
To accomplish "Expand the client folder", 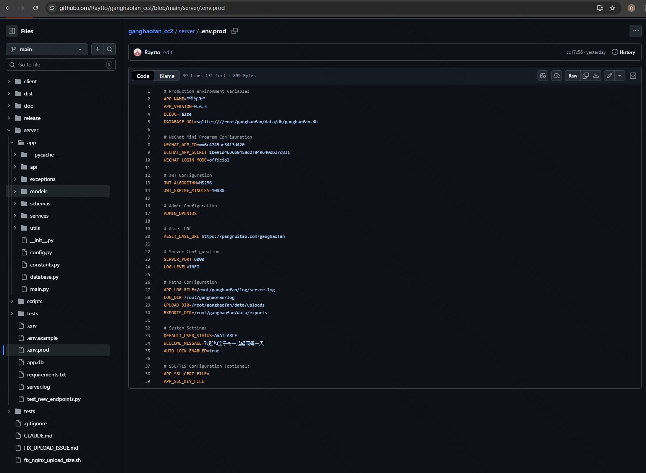I will click(x=9, y=81).
